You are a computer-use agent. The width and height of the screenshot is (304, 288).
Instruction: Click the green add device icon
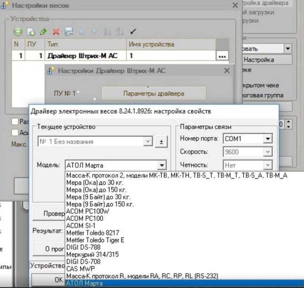coord(18,32)
